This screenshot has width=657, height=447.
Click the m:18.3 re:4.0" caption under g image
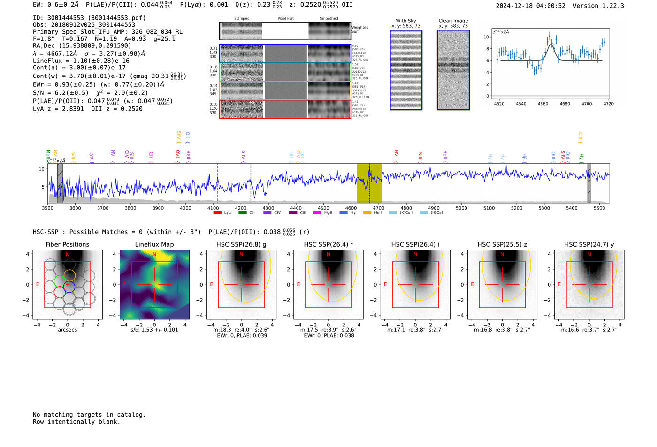[241, 330]
